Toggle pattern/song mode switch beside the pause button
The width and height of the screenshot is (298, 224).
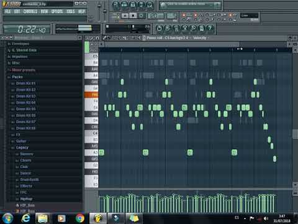click(x=116, y=16)
